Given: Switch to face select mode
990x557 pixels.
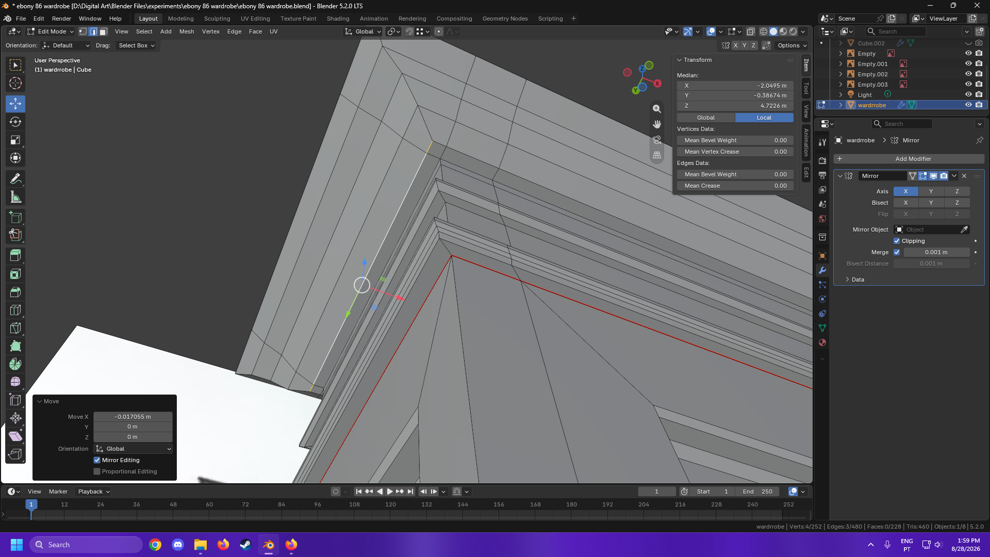Looking at the screenshot, I should pyautogui.click(x=103, y=31).
